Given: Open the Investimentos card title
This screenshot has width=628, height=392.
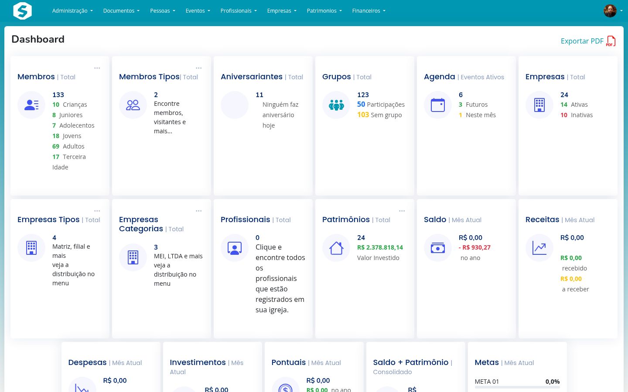Looking at the screenshot, I should 198,362.
